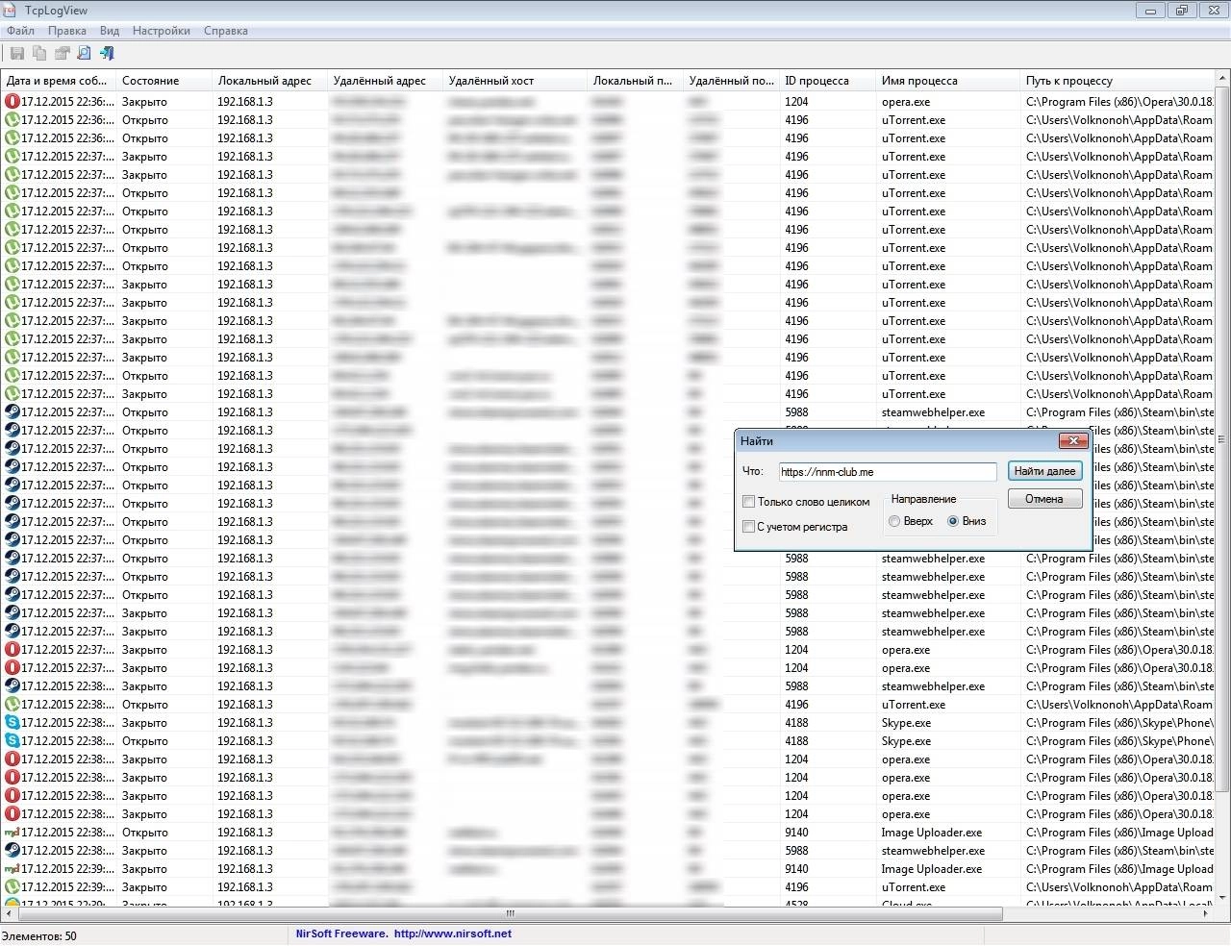Click the 'Элементов: 50' status bar text
The image size is (1231, 946).
[x=39, y=935]
